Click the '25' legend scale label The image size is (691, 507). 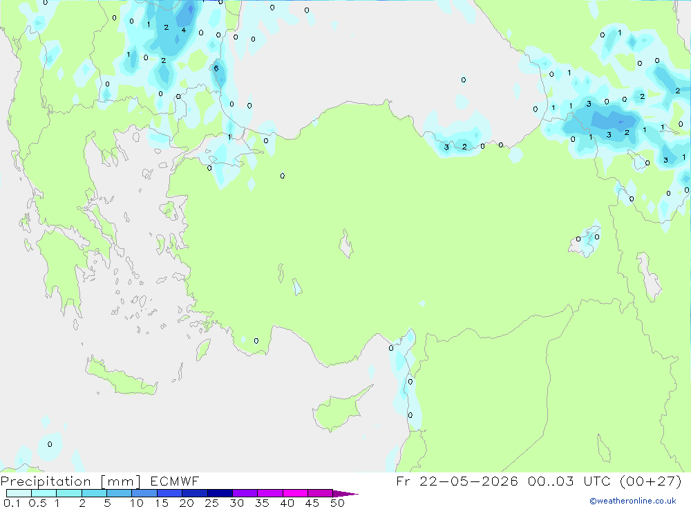[211, 503]
